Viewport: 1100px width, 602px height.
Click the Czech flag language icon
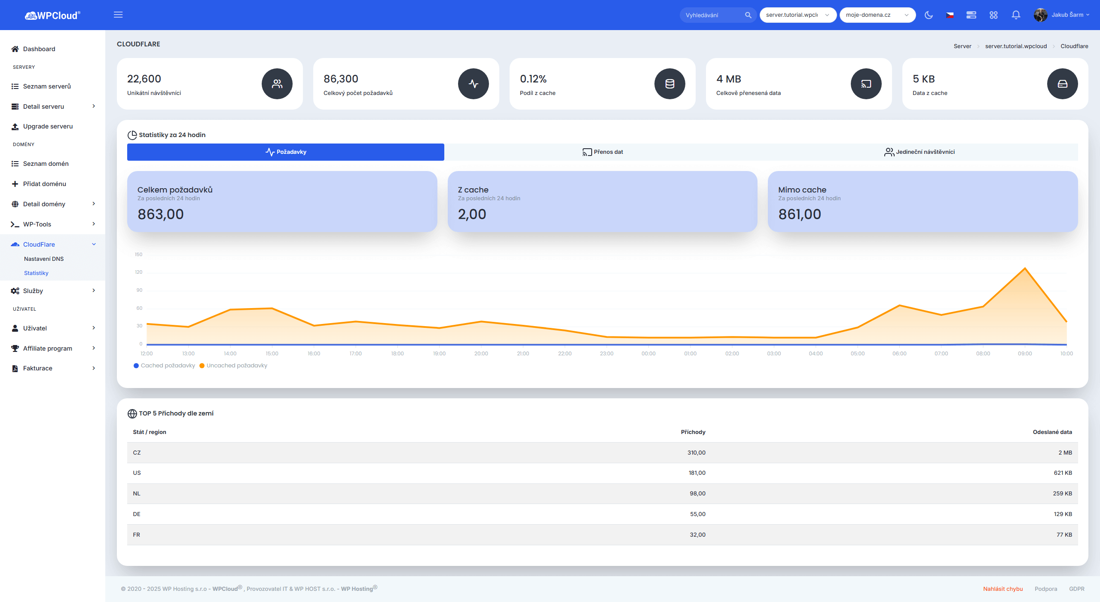[950, 15]
